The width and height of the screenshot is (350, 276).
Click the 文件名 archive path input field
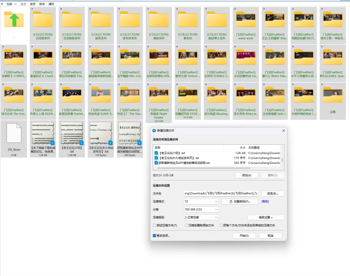[x=220, y=193]
